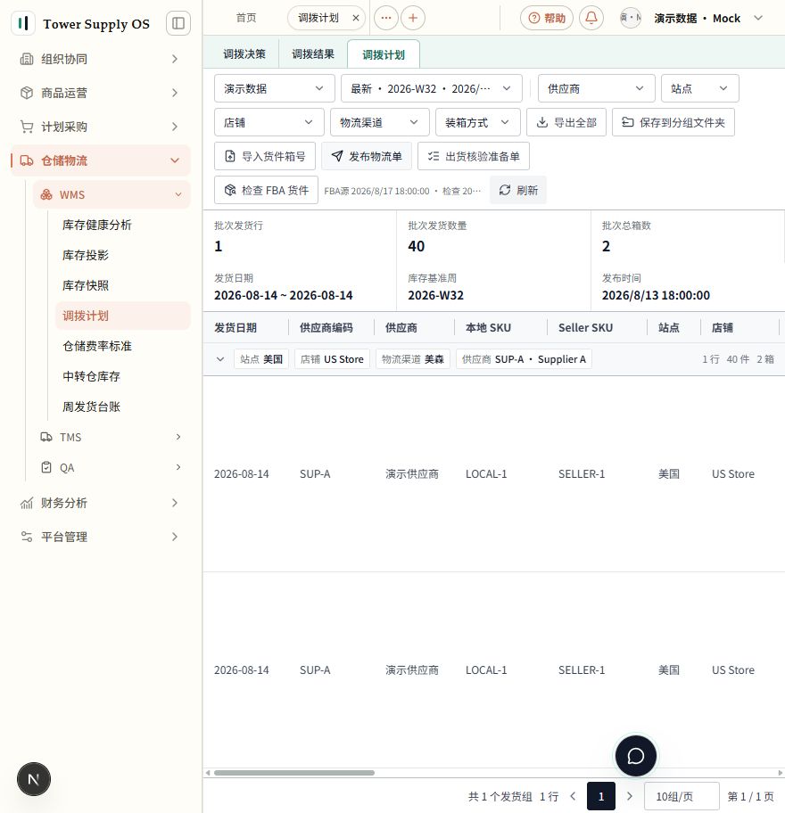
Task: Click the plus button to add tab
Action: coord(413,18)
